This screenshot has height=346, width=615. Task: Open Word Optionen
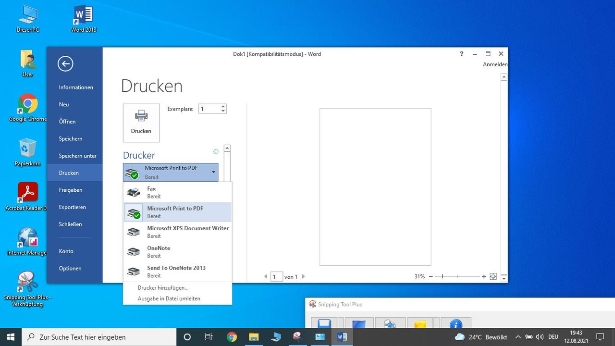point(70,269)
